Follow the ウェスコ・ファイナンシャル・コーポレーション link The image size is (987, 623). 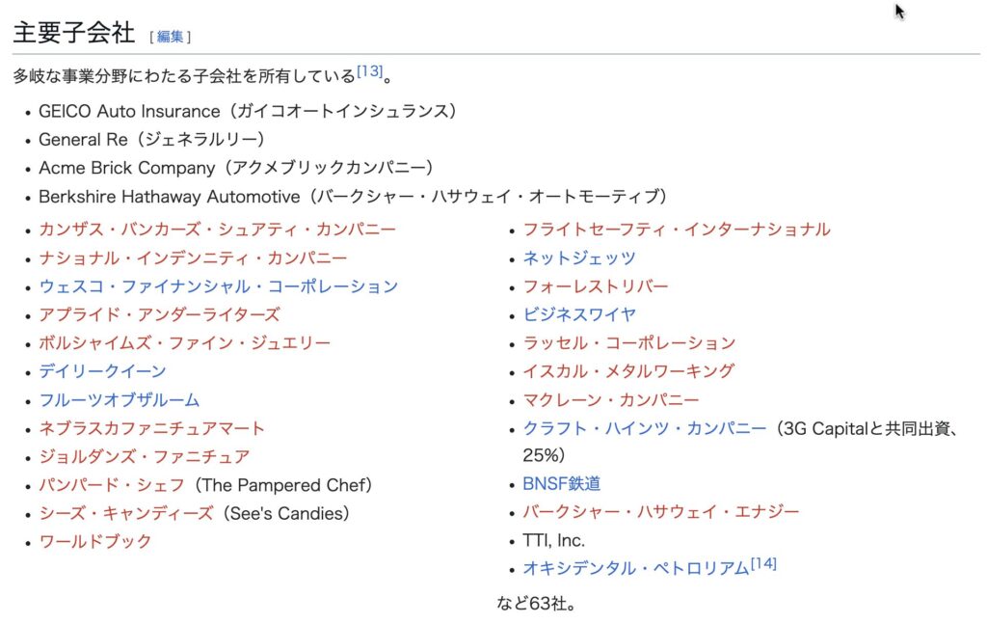click(x=219, y=286)
